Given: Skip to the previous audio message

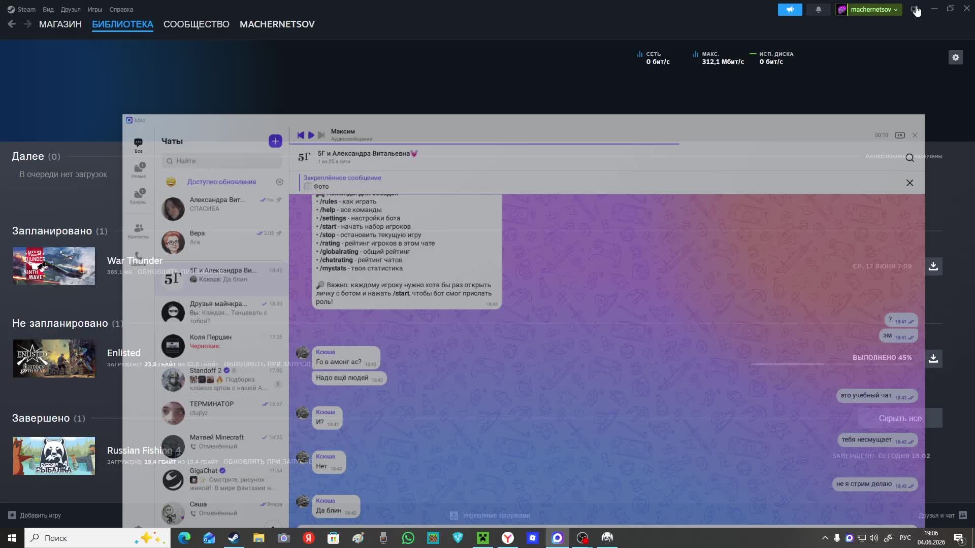Looking at the screenshot, I should tap(300, 135).
